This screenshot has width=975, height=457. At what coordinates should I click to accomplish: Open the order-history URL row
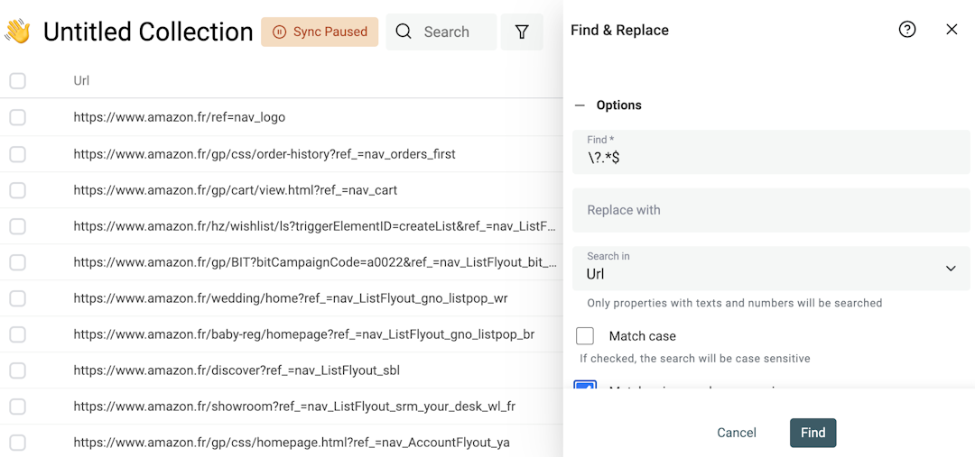(265, 154)
